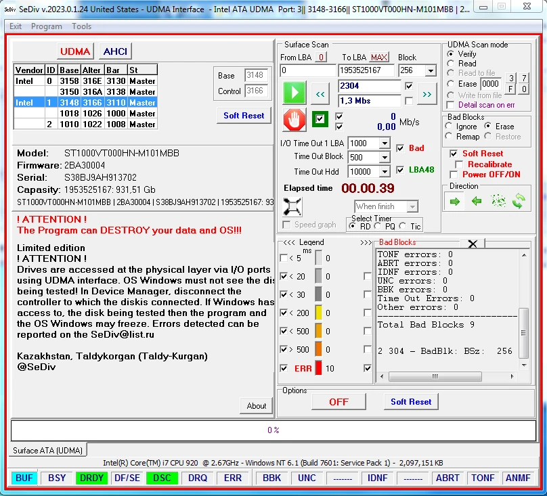Screen dimensions: 547x496
Task: Jump forward with the >> button
Action: pos(426,94)
